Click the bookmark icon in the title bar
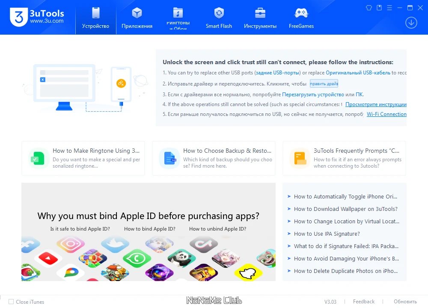 pyautogui.click(x=379, y=8)
